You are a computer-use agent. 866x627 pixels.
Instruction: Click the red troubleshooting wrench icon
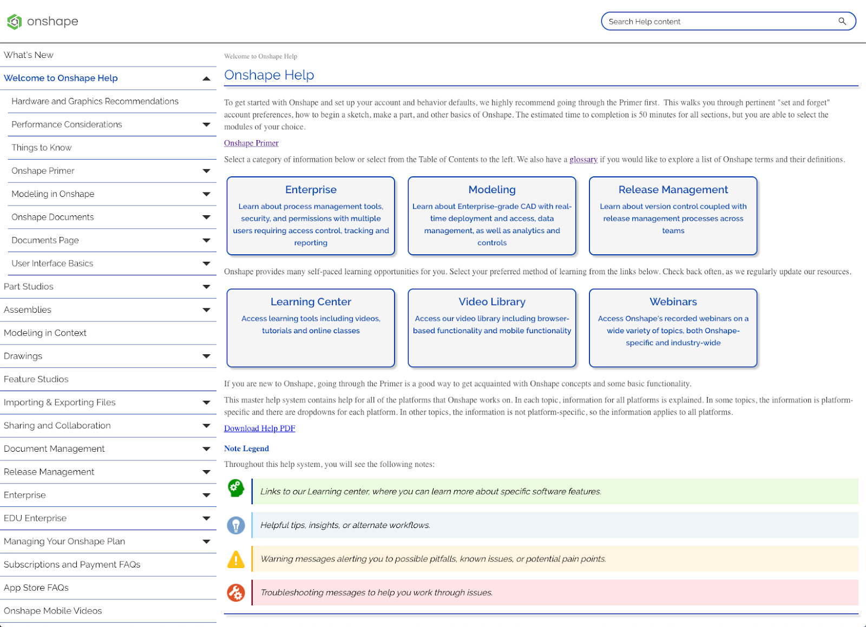(236, 593)
